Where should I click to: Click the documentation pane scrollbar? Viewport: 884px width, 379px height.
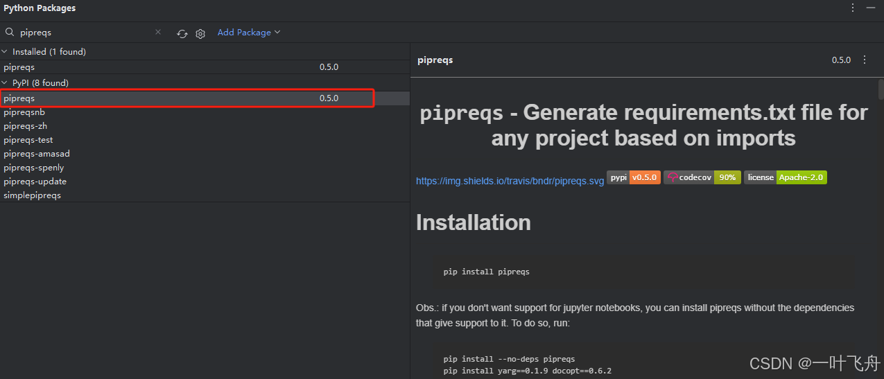[881, 89]
